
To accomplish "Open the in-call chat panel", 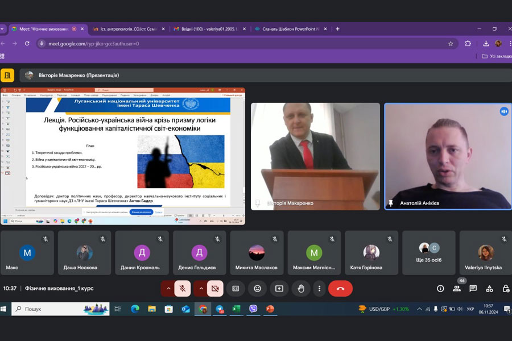I will click(473, 289).
